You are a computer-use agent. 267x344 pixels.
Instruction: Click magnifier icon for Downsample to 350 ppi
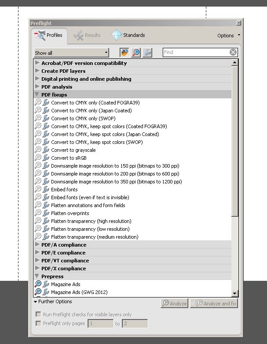click(x=38, y=182)
